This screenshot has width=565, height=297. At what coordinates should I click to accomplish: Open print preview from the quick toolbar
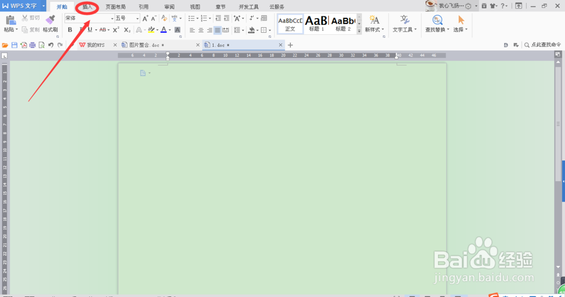pyautogui.click(x=41, y=45)
